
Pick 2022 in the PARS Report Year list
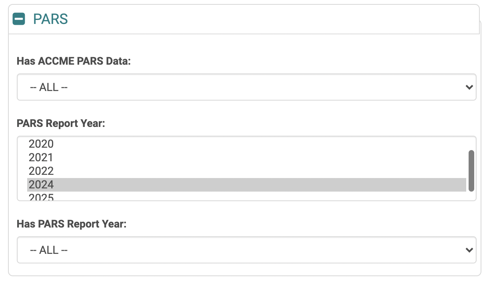(41, 171)
